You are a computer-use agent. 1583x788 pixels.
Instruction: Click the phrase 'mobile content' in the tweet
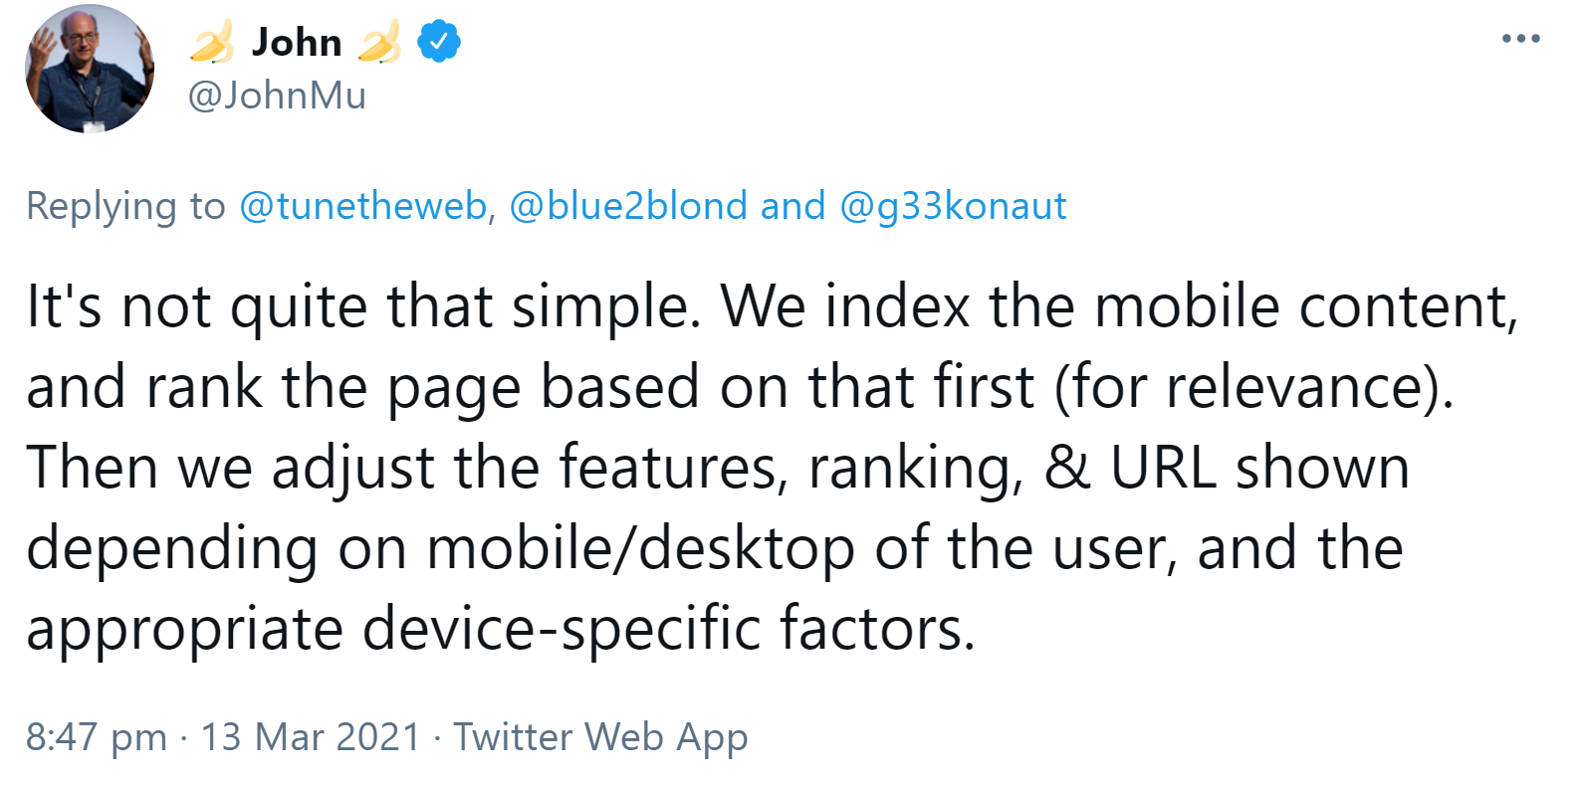click(1315, 306)
